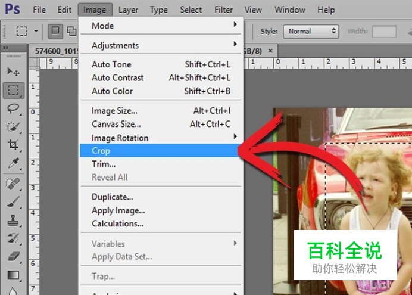412x295 pixels.
Task: Open Image Size dialog
Action: coord(161,111)
